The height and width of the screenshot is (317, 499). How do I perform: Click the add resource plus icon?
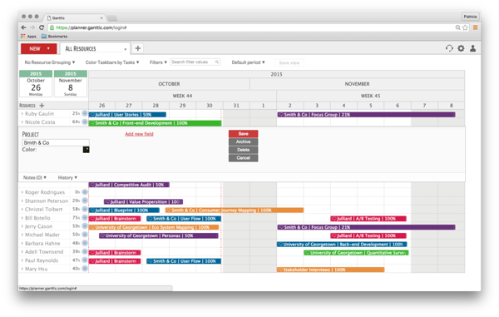point(42,106)
